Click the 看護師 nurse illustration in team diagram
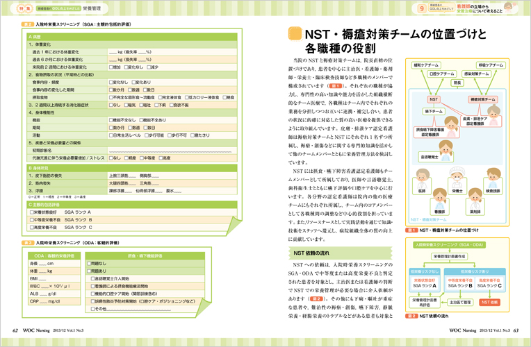 click(439, 199)
